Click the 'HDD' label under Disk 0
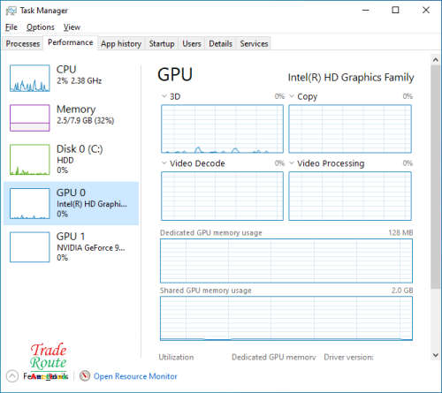The height and width of the screenshot is (393, 442). [x=65, y=161]
